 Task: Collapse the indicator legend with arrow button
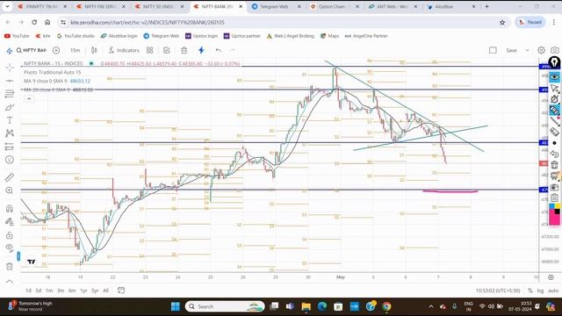29,98
